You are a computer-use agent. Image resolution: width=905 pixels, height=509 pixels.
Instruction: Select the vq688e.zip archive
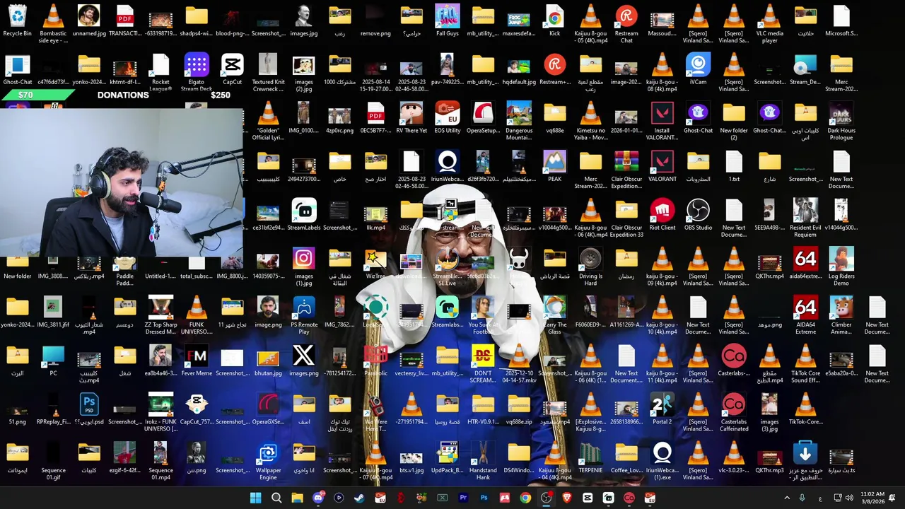(519, 409)
